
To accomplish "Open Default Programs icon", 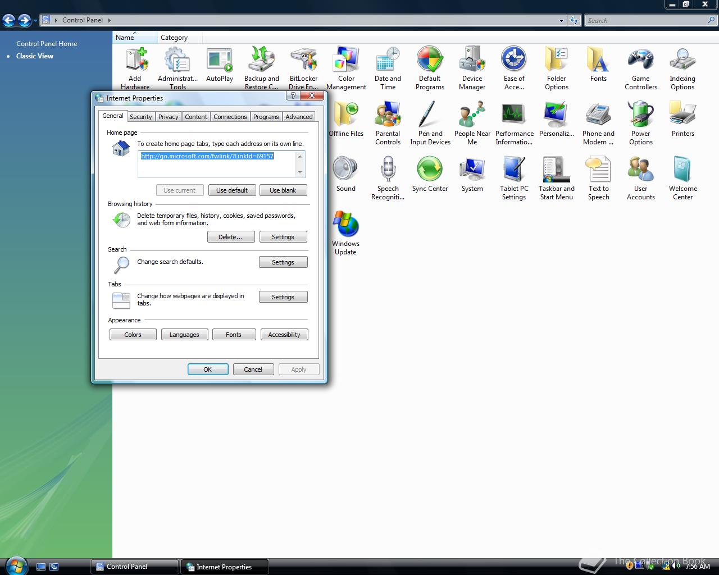I will tap(430, 68).
